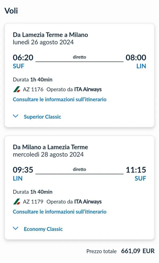Screen dimensions: 159x263
Task: Click the SUF arrival code on return flight
Action: pyautogui.click(x=140, y=179)
